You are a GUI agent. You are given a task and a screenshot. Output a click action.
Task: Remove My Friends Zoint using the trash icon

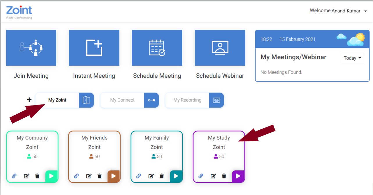point(99,176)
